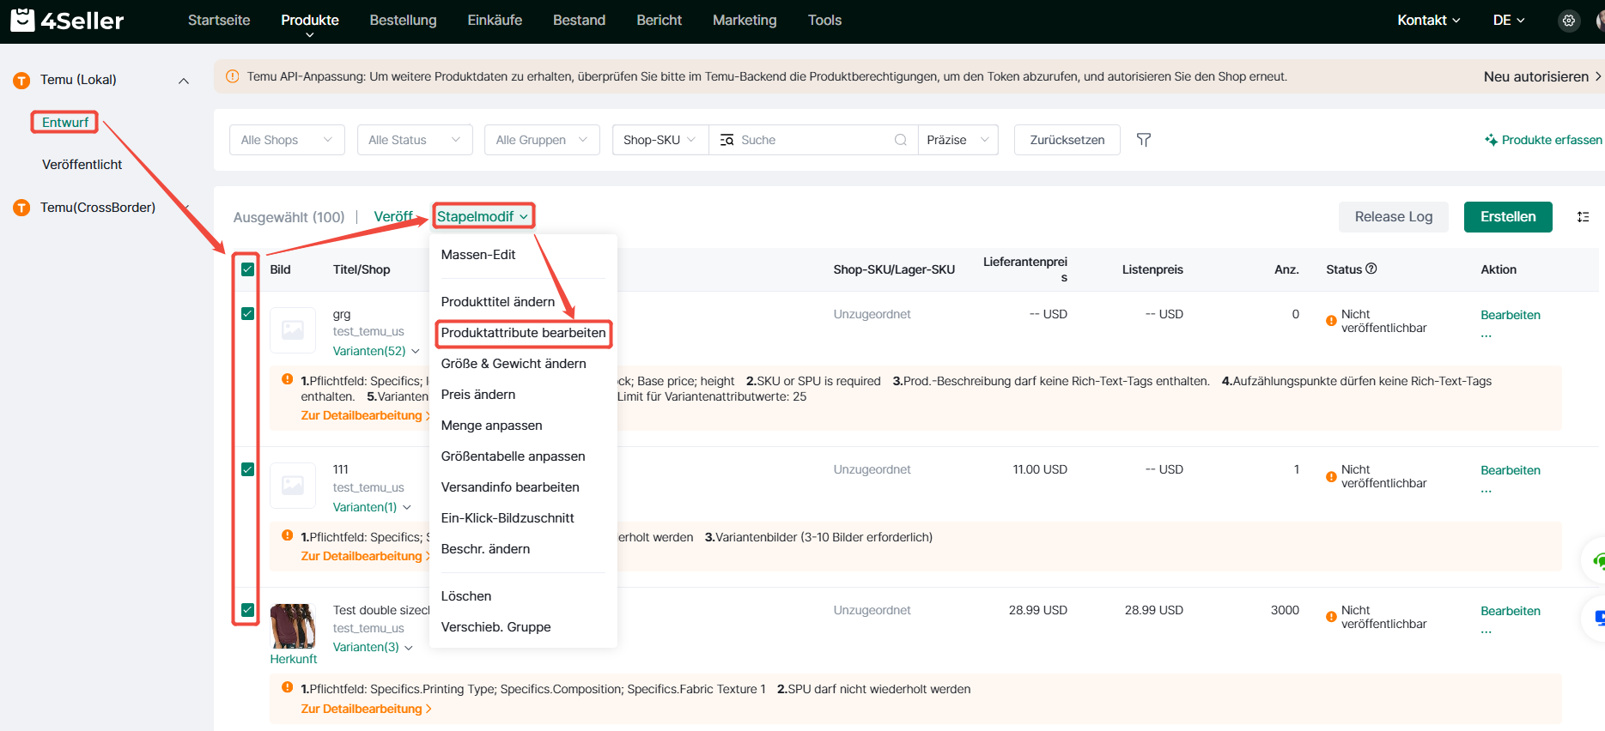The height and width of the screenshot is (731, 1605).
Task: Expand Varianten(3) for Test double size
Action: (x=373, y=647)
